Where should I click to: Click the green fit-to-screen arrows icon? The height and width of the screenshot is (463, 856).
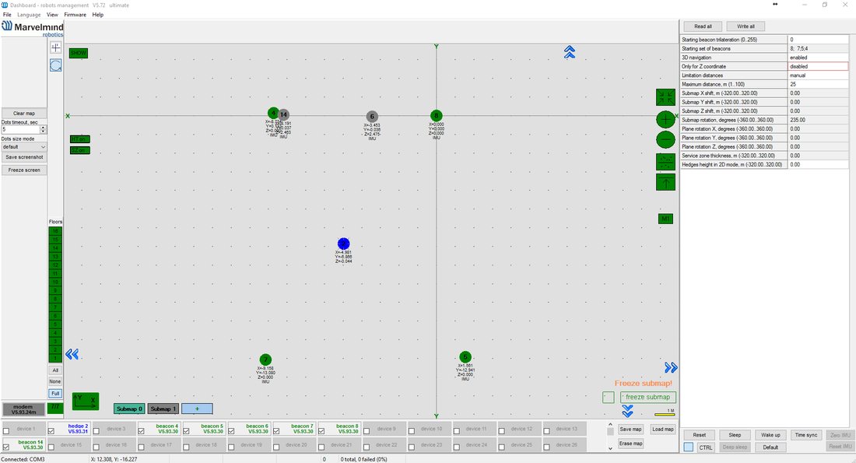(665, 97)
